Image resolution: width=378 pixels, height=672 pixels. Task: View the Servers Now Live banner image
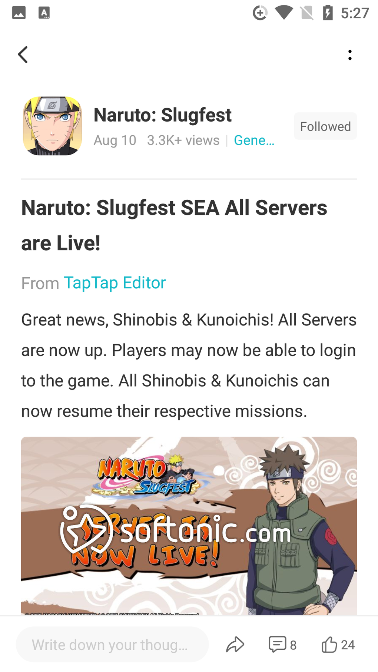point(189,526)
